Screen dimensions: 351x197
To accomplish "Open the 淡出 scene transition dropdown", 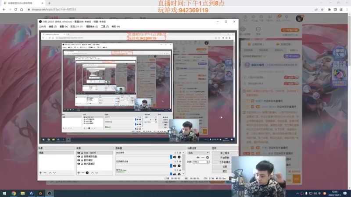I will (x=198, y=153).
